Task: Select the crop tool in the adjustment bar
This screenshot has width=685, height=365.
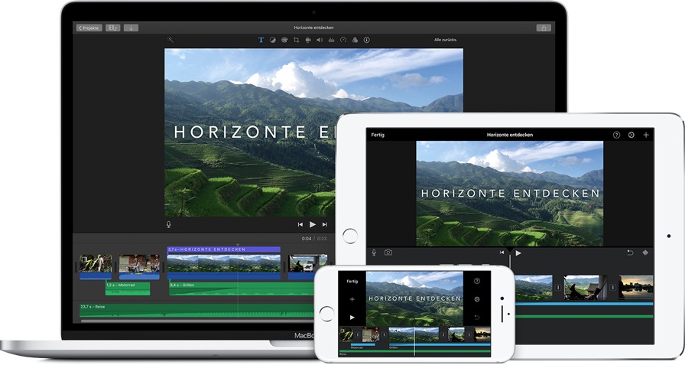Action: (x=296, y=40)
